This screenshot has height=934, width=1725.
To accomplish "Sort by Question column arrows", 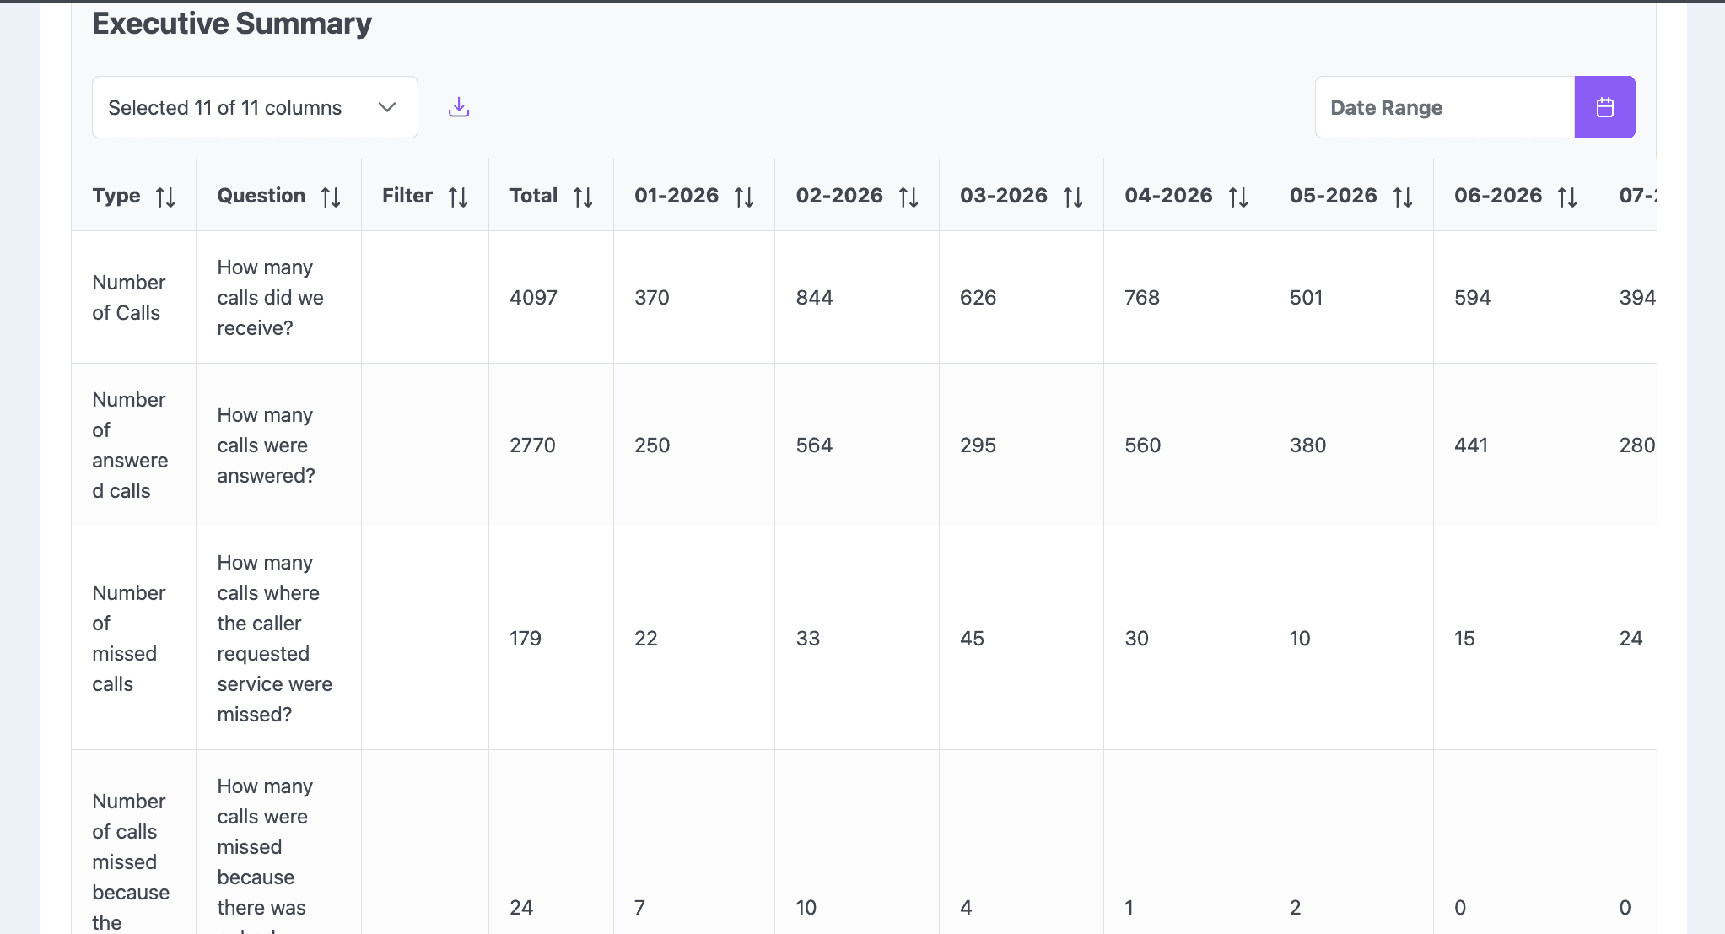I will (x=331, y=197).
